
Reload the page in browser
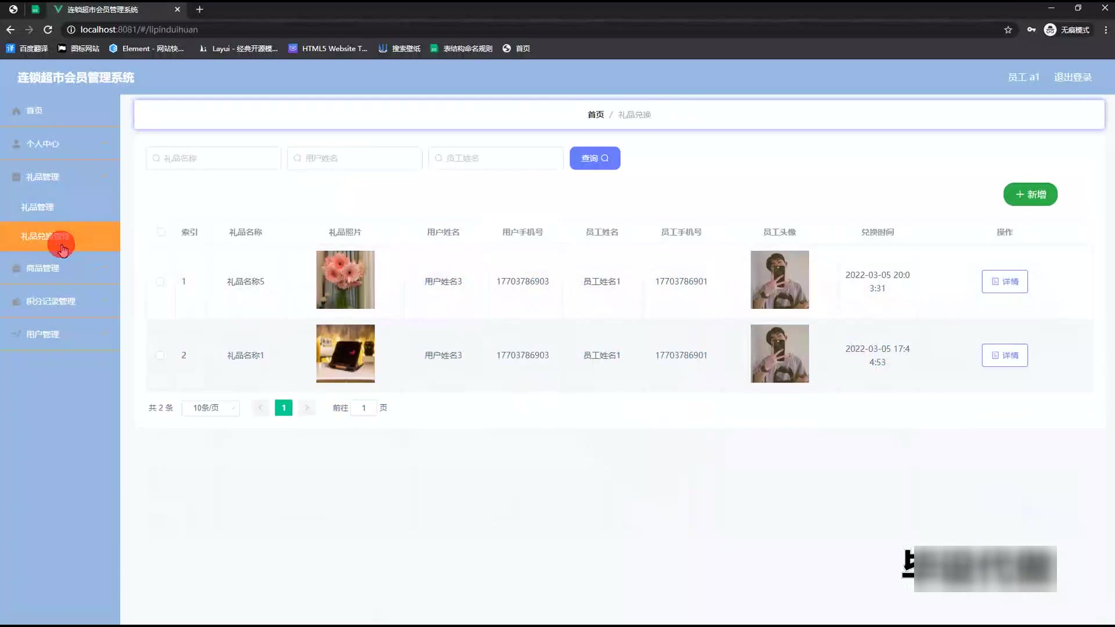click(48, 30)
